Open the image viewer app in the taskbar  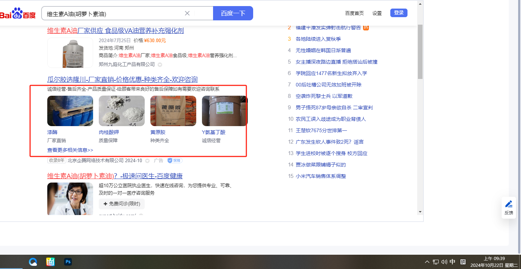[50, 262]
